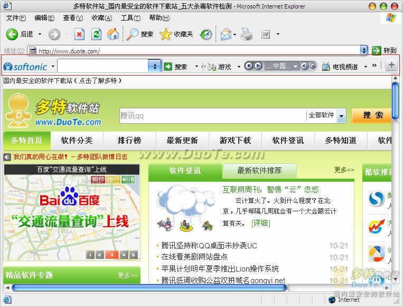Click the Print printer icon
Image resolution: width=403 pixels, height=307 pixels.
(x=247, y=34)
